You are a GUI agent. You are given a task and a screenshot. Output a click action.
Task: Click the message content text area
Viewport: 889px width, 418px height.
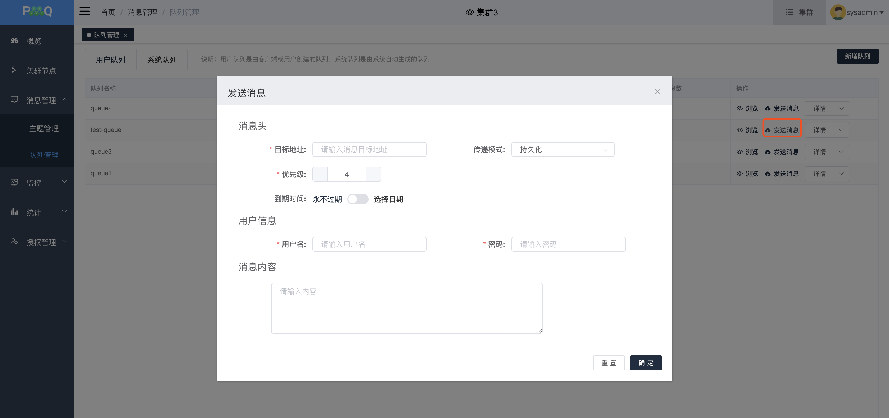(407, 308)
